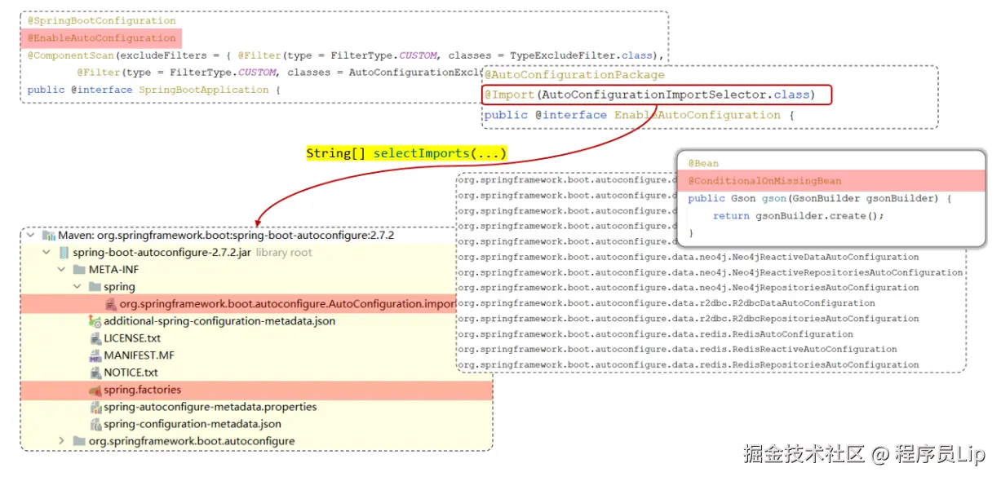Click the String[] selectImports(...) label
This screenshot has width=1001, height=481.
[x=406, y=153]
